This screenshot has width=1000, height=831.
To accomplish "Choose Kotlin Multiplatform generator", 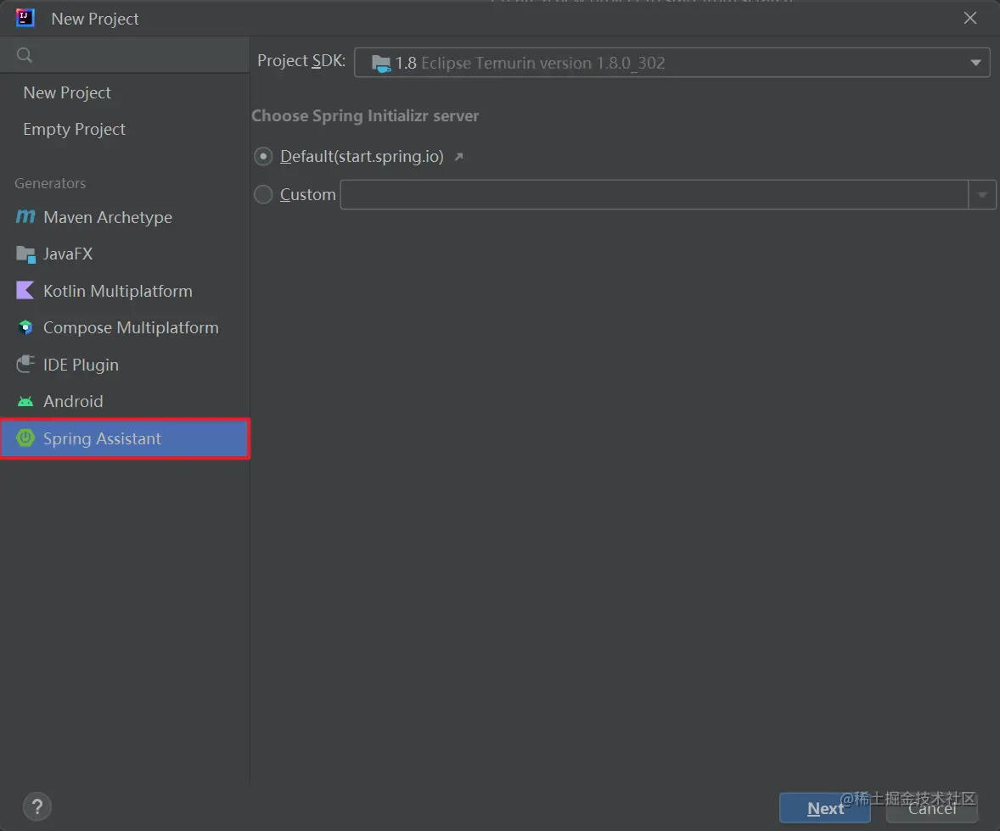I will (118, 291).
